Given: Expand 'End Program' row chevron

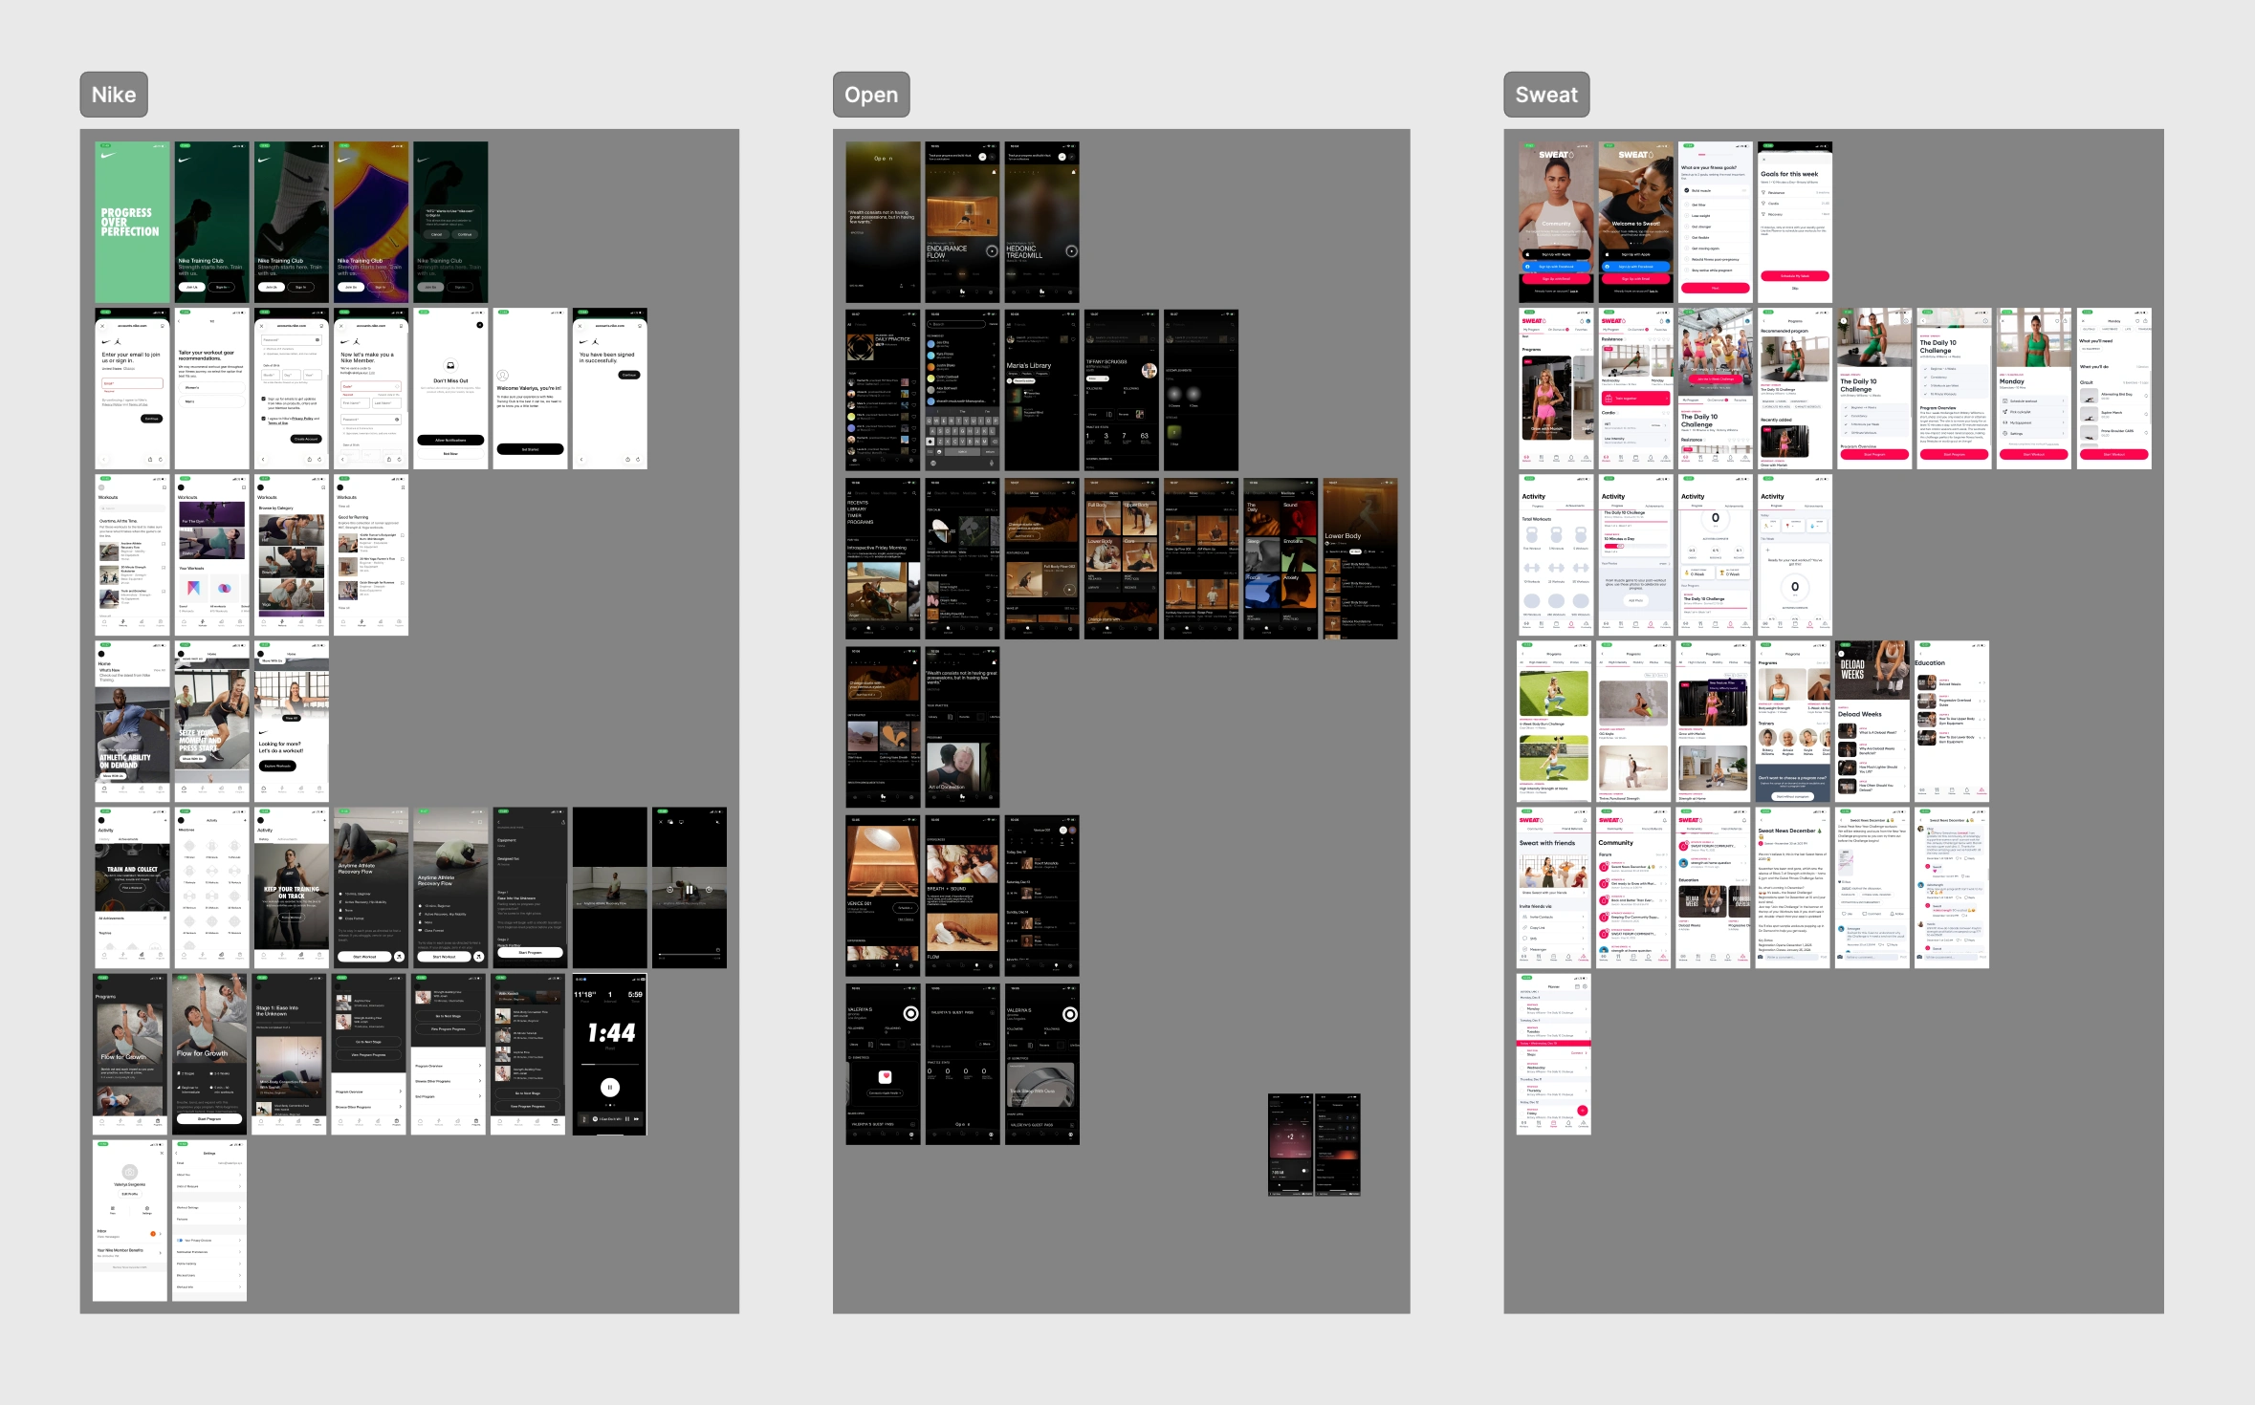Looking at the screenshot, I should coord(480,1096).
